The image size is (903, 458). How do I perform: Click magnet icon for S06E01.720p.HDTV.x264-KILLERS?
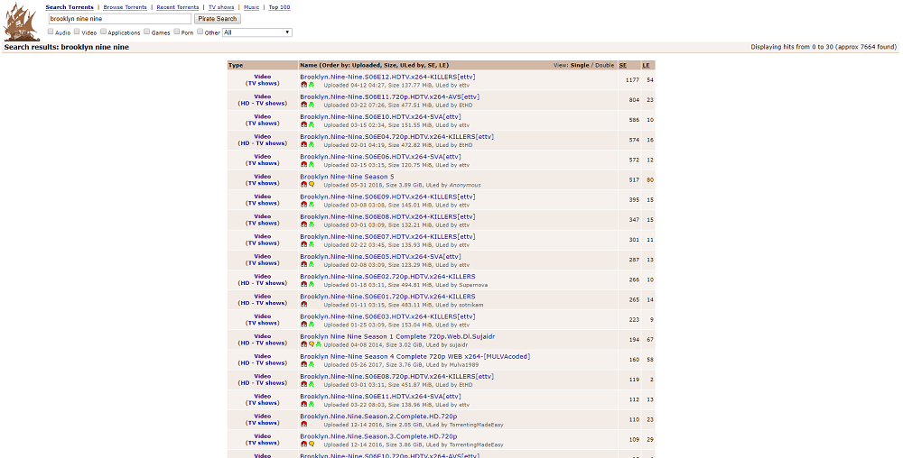(303, 305)
